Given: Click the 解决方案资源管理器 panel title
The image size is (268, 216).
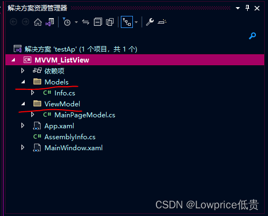Looking at the screenshot, I should tap(37, 8).
